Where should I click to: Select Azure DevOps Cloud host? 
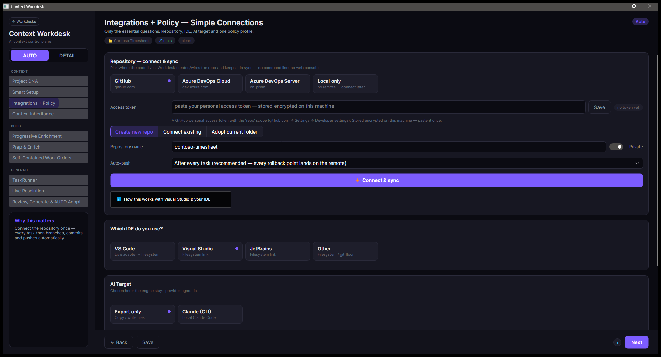click(x=210, y=83)
